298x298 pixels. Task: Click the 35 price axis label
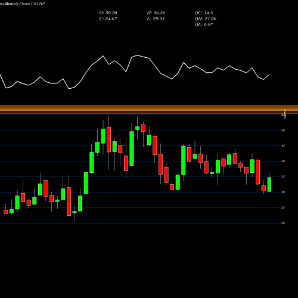point(283,176)
